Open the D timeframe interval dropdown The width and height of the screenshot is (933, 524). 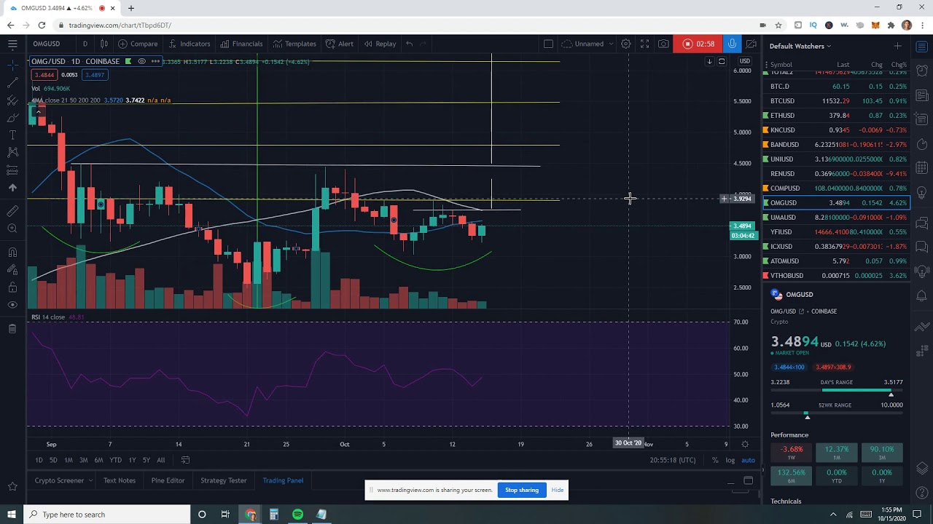(x=85, y=44)
